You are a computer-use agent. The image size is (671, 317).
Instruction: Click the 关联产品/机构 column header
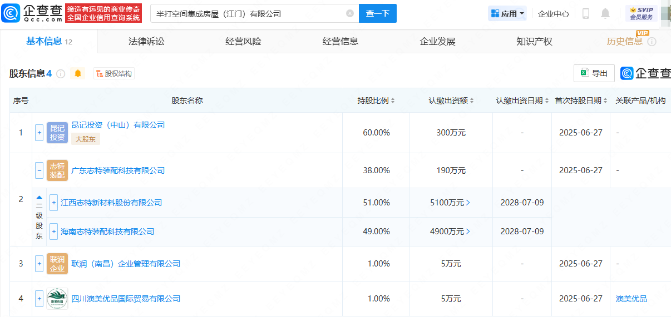tap(640, 100)
